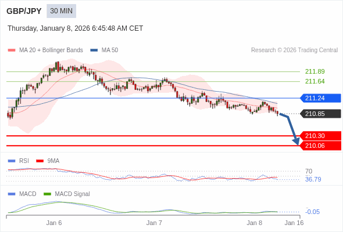The width and height of the screenshot is (343, 232).
Task: Click the 9MA legend label
Action: tap(53, 161)
